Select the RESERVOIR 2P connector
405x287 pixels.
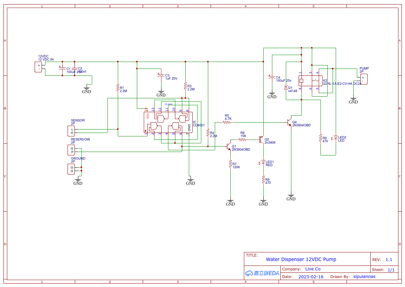pyautogui.click(x=72, y=150)
